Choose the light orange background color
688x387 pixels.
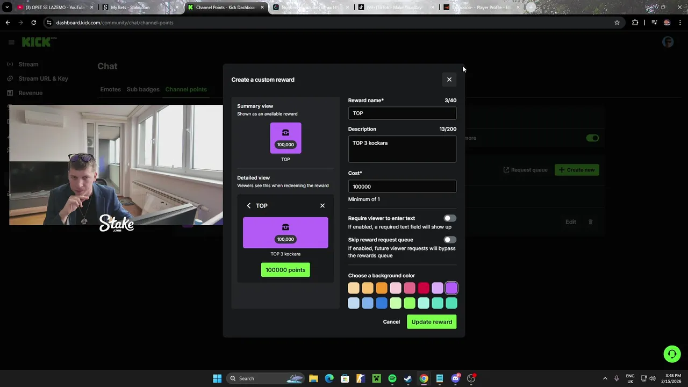coord(368,289)
